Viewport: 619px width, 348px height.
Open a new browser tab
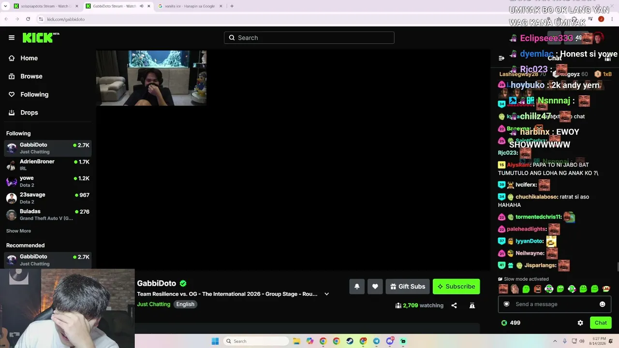pyautogui.click(x=232, y=6)
